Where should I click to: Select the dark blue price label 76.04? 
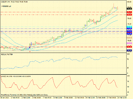point(129,51)
